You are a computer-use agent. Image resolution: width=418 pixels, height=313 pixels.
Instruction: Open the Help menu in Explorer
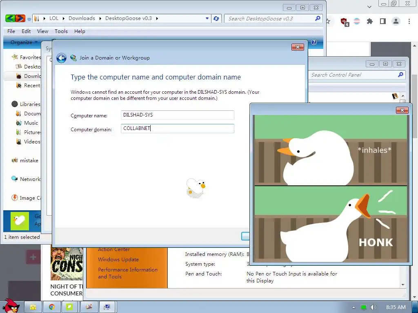click(x=80, y=31)
